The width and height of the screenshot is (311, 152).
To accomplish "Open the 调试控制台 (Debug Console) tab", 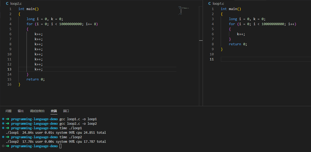I will click(x=37, y=111).
